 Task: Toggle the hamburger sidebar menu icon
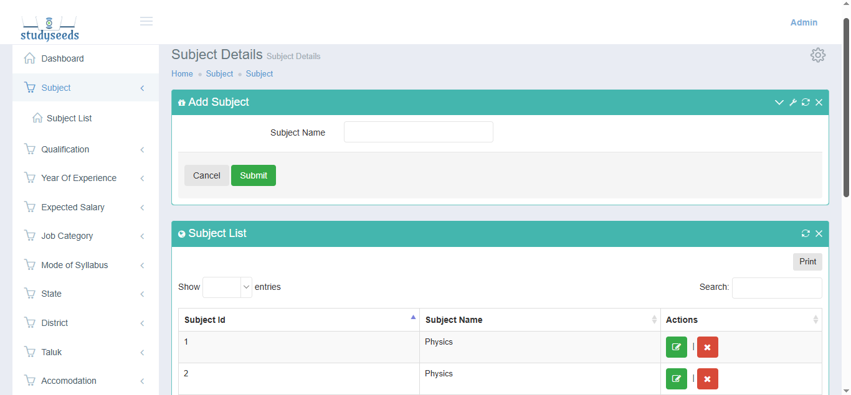tap(146, 21)
